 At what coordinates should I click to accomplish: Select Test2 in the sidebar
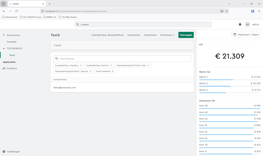click(12, 55)
